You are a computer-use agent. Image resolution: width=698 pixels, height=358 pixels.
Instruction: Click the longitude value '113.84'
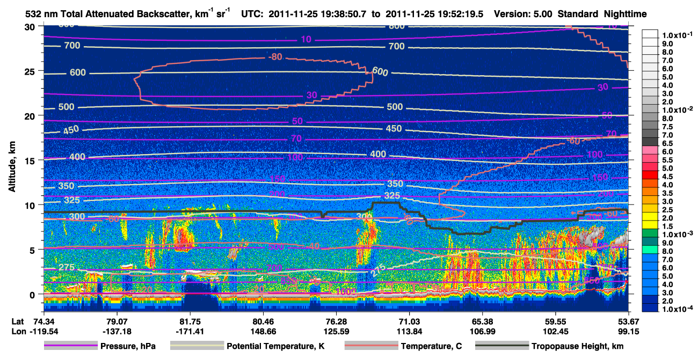[409, 331]
